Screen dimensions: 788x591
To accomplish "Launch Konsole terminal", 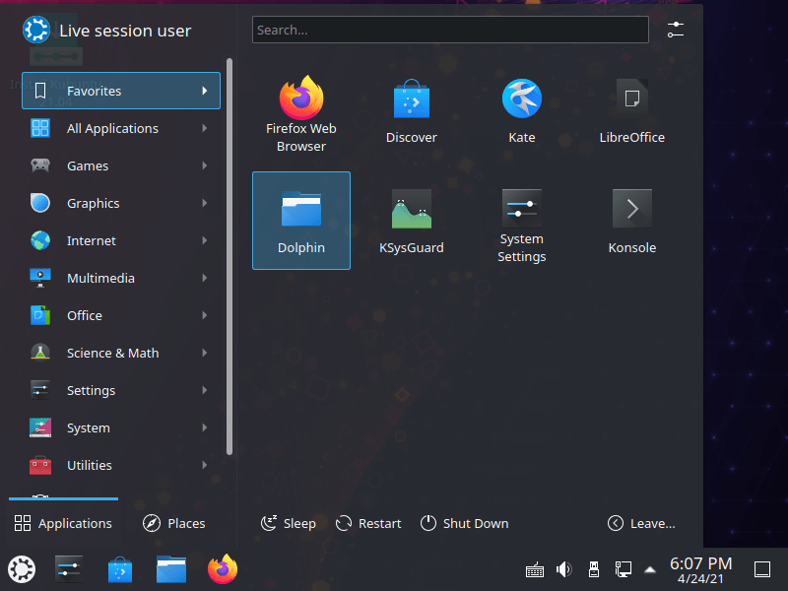I will (x=631, y=221).
